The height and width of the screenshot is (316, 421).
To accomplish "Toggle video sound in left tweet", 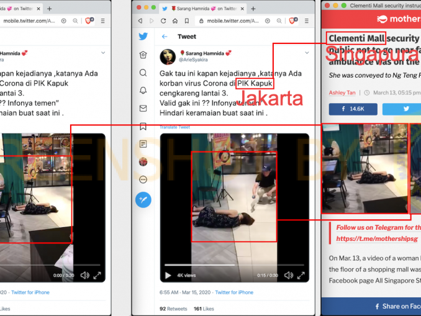I will click(x=85, y=275).
